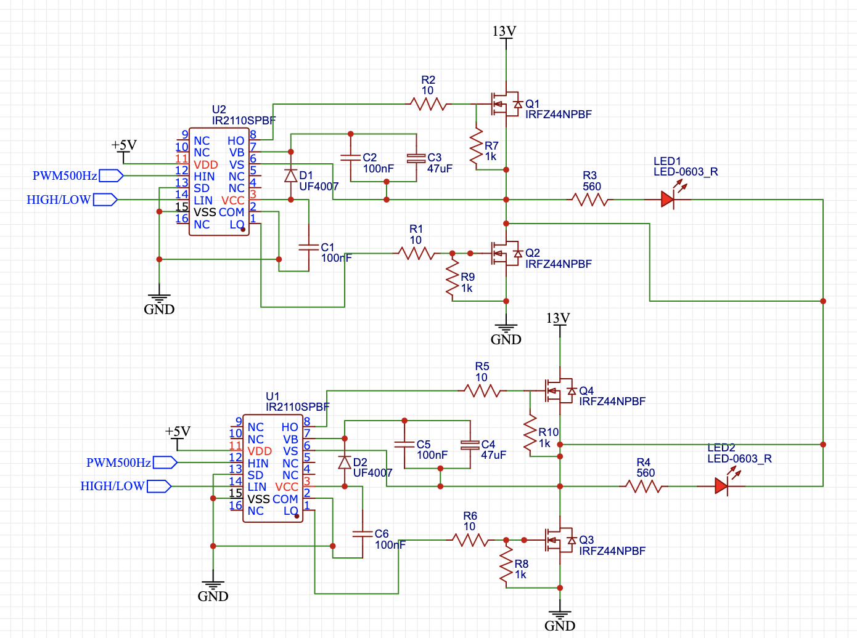The width and height of the screenshot is (857, 638).
Task: Pick the C3 47uF capacitor symbol
Action: coord(416,158)
